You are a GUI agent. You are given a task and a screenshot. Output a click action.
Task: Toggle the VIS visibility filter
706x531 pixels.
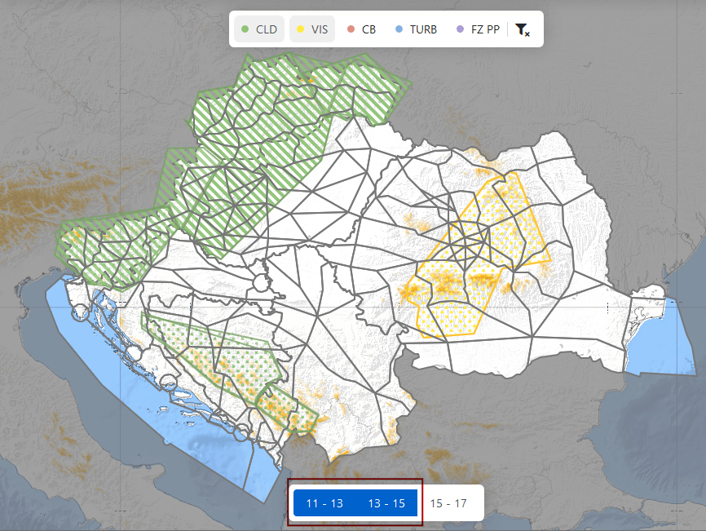[312, 29]
